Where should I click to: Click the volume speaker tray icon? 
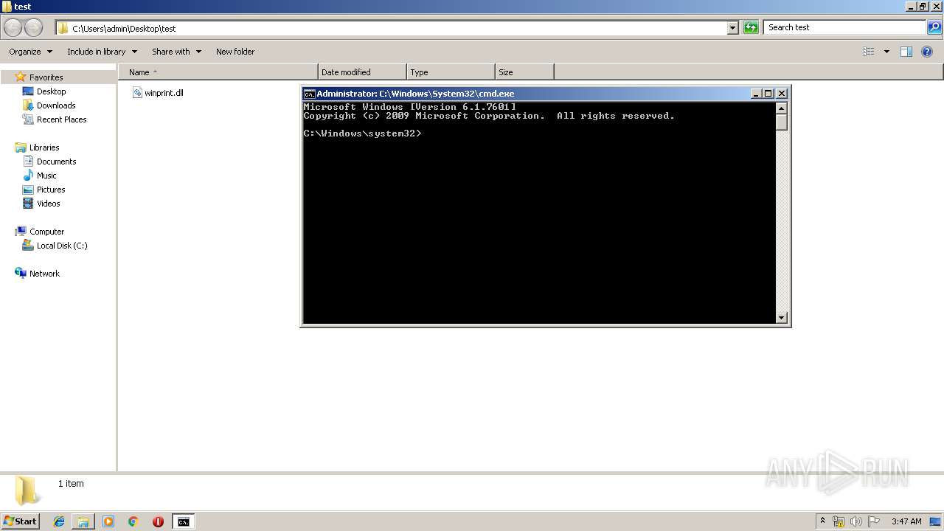pyautogui.click(x=856, y=521)
